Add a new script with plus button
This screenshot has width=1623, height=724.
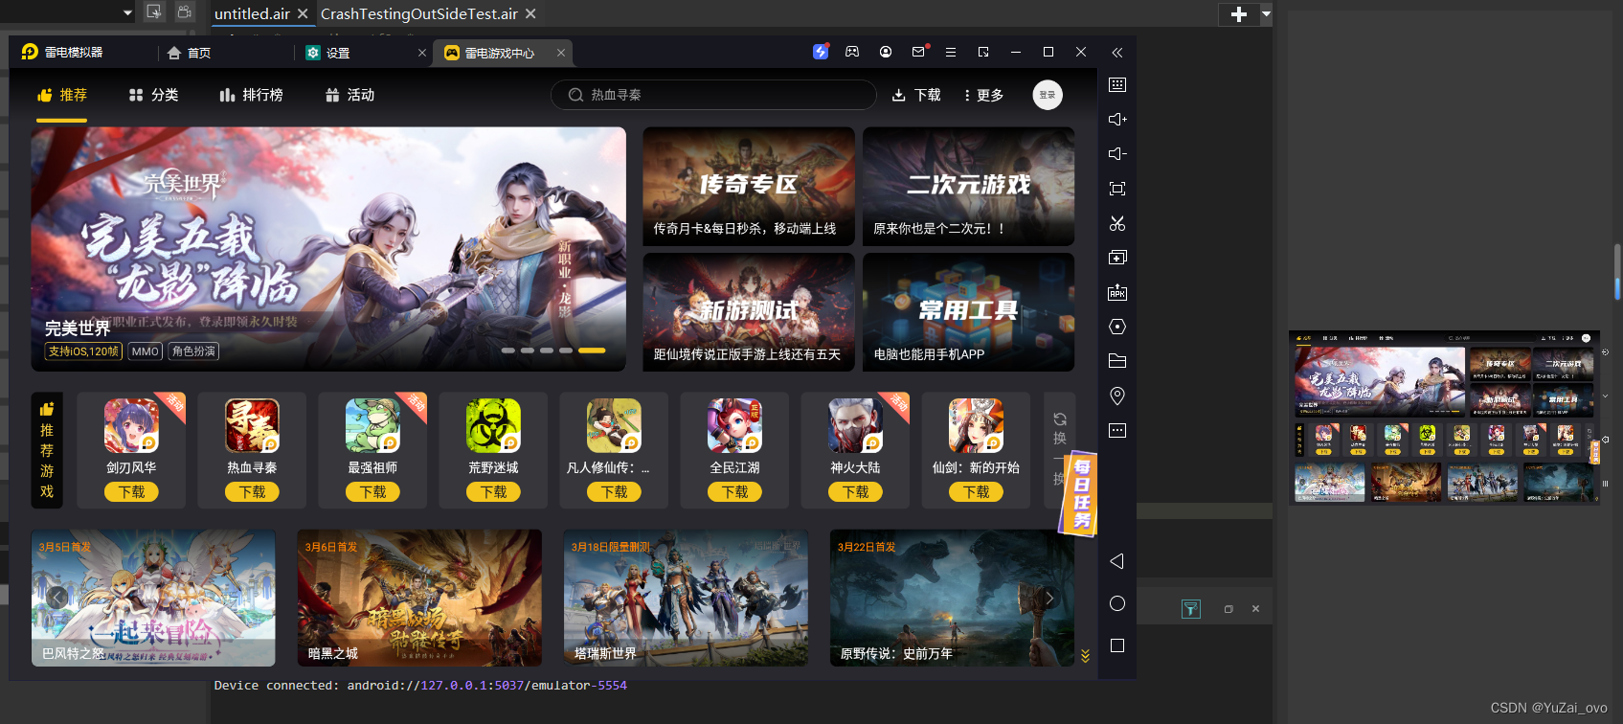pos(1238,14)
